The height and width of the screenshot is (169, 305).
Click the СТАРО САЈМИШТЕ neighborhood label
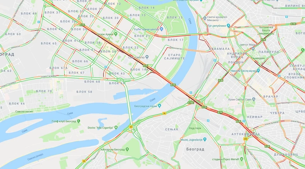[174, 57]
